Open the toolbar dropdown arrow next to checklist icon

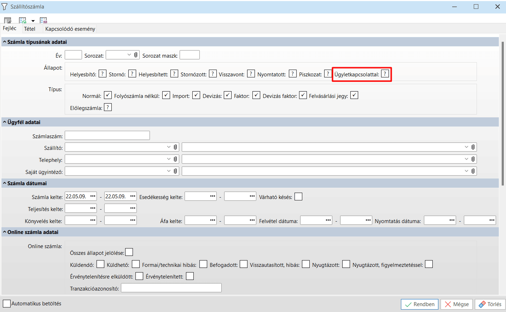click(x=33, y=21)
